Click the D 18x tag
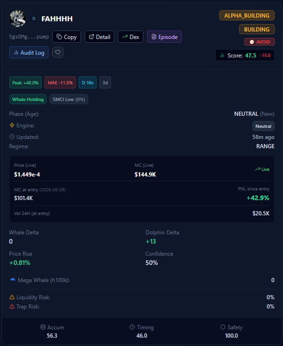 point(87,82)
